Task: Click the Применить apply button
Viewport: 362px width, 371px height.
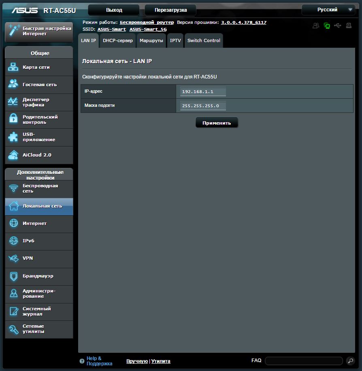Action: (217, 123)
